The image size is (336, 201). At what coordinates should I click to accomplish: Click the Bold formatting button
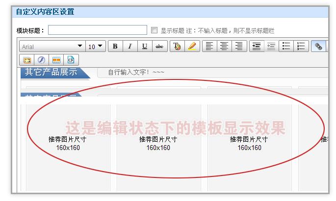coord(115,47)
